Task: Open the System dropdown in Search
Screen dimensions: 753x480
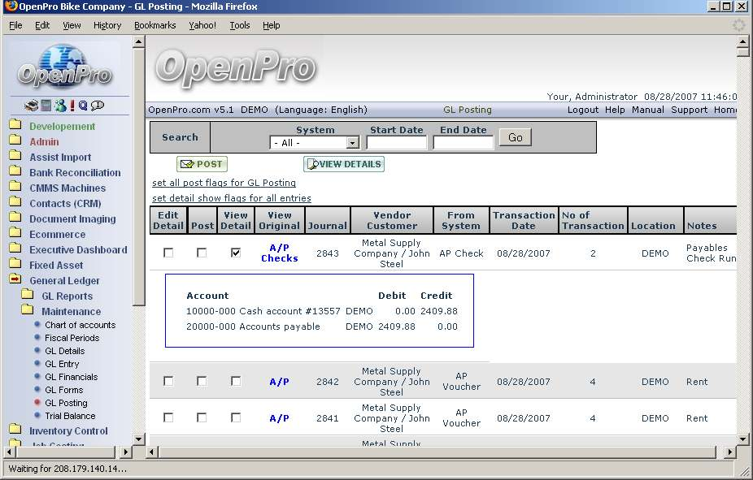Action: click(315, 143)
